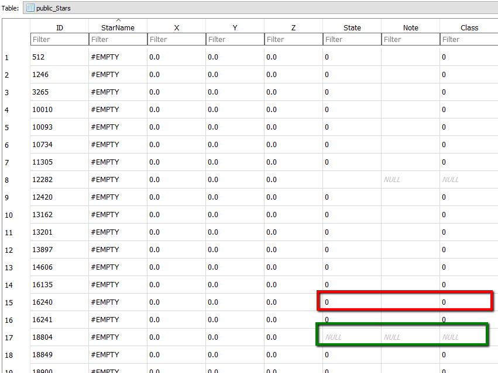
Task: Select ID cell 13897
Action: 59,250
